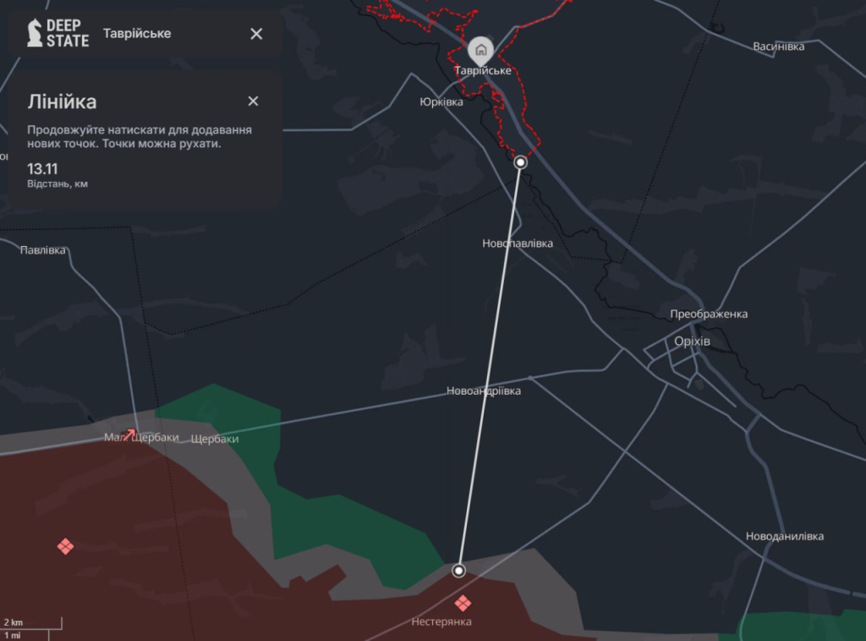Select the ruler's upper endpoint marker

tap(521, 162)
